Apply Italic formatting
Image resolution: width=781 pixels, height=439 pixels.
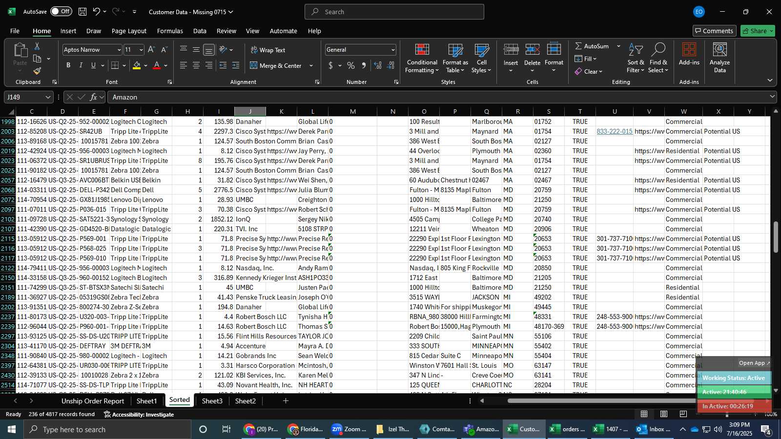coord(81,65)
